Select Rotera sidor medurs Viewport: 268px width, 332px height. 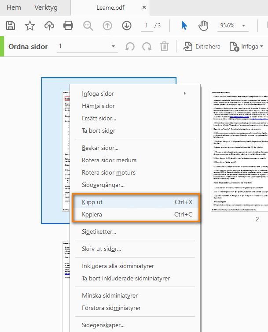coord(135,160)
